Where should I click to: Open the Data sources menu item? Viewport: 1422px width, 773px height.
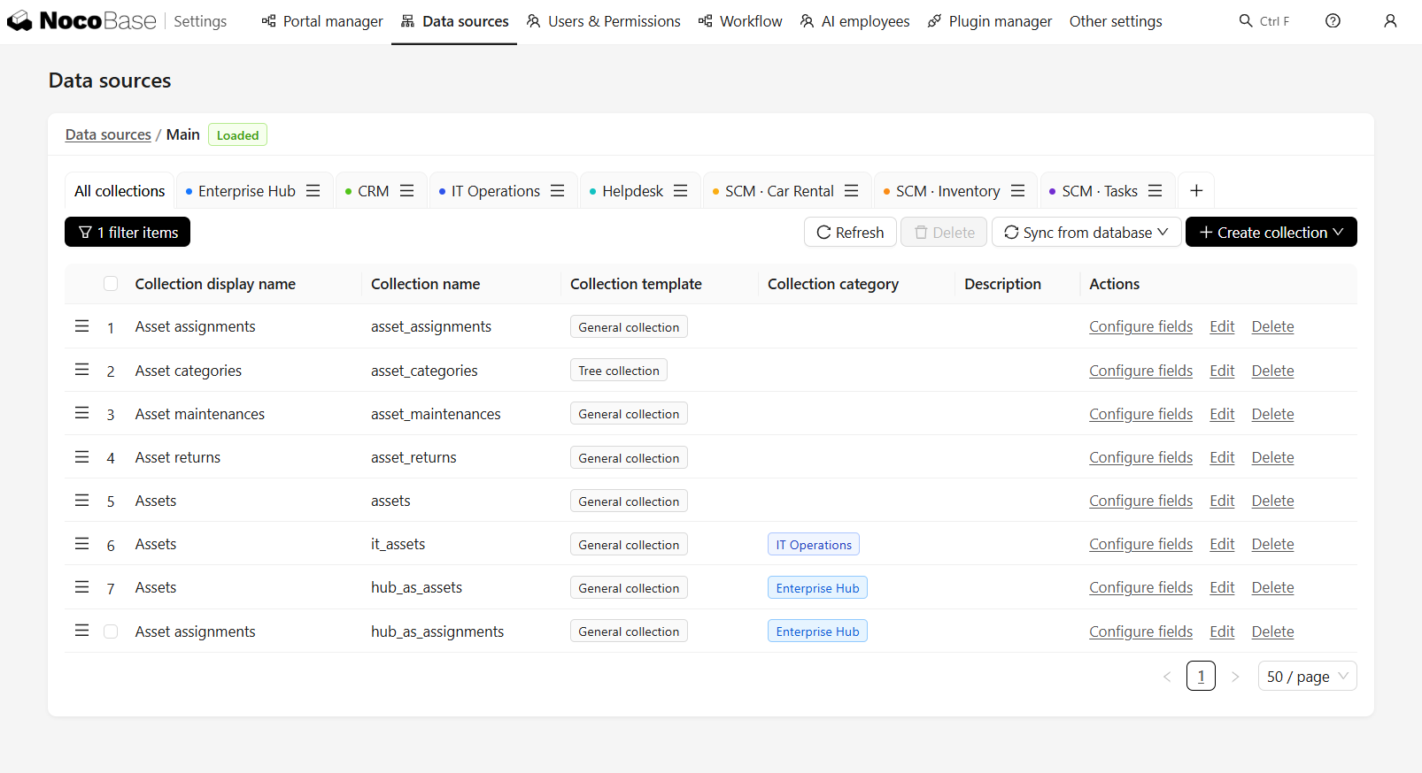point(454,21)
